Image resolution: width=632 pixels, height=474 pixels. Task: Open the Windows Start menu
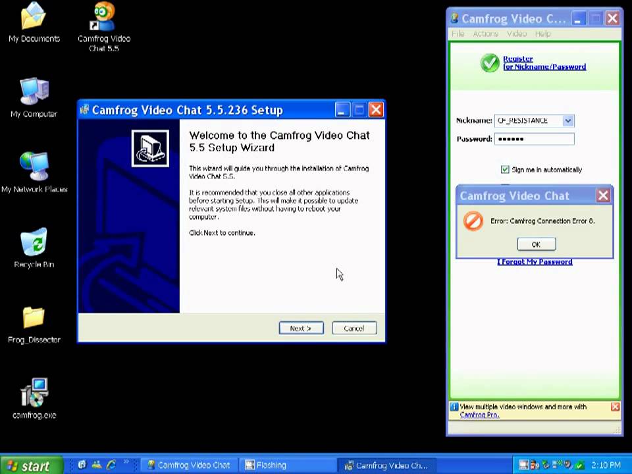[32, 465]
